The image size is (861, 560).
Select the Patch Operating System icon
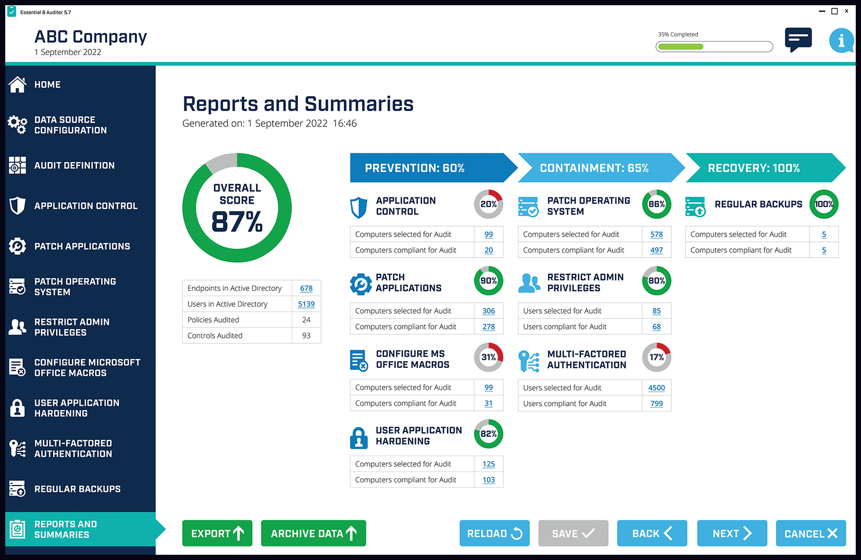[x=17, y=287]
